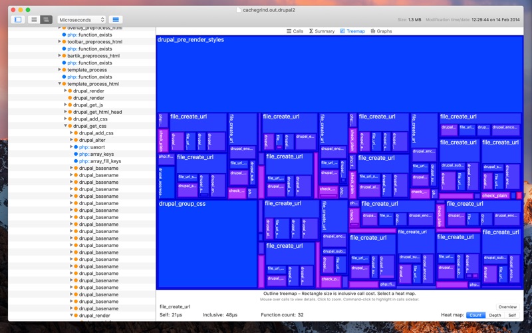Viewport: 532px width, 333px height.
Task: Click the check_plain label in the treemap
Action: tap(494, 195)
